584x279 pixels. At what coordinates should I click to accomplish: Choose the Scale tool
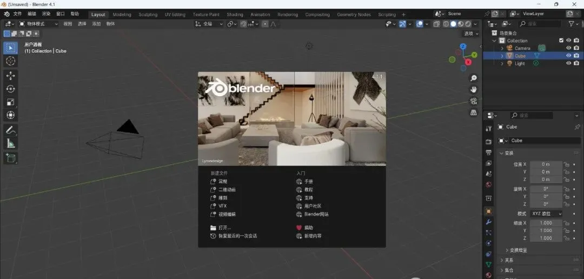[x=10, y=102]
